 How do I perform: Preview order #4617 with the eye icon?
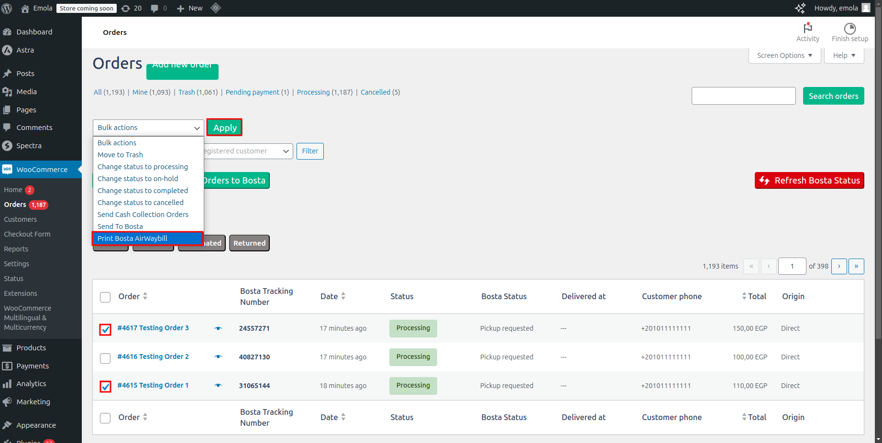(x=218, y=328)
